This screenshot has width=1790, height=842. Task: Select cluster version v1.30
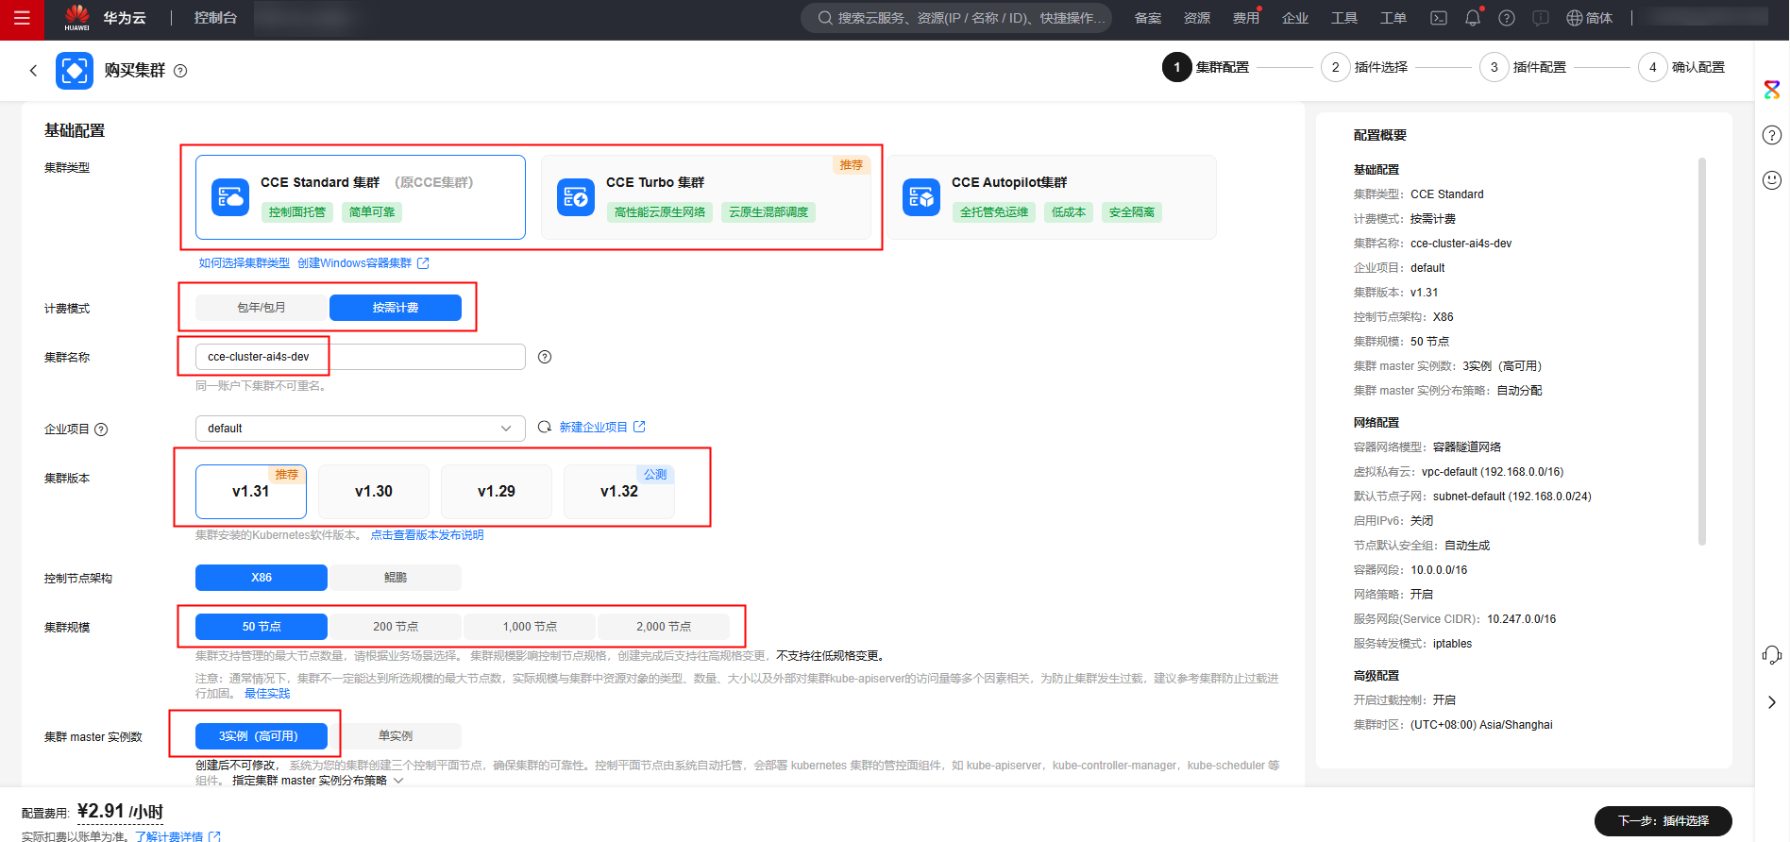point(374,492)
